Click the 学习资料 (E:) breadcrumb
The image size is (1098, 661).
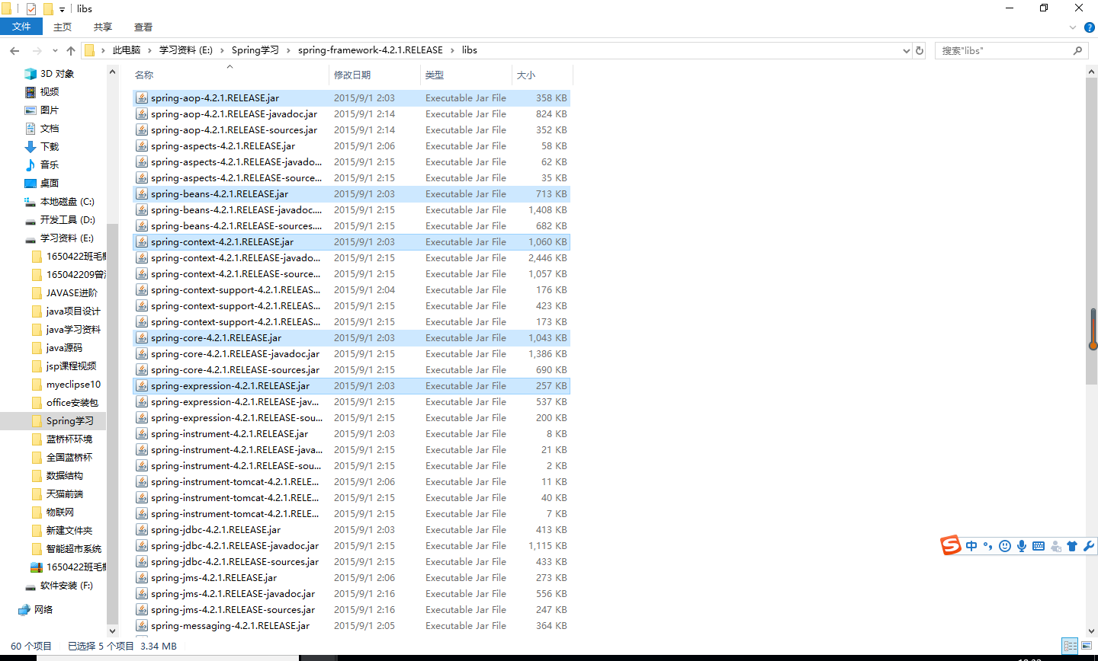click(x=186, y=50)
